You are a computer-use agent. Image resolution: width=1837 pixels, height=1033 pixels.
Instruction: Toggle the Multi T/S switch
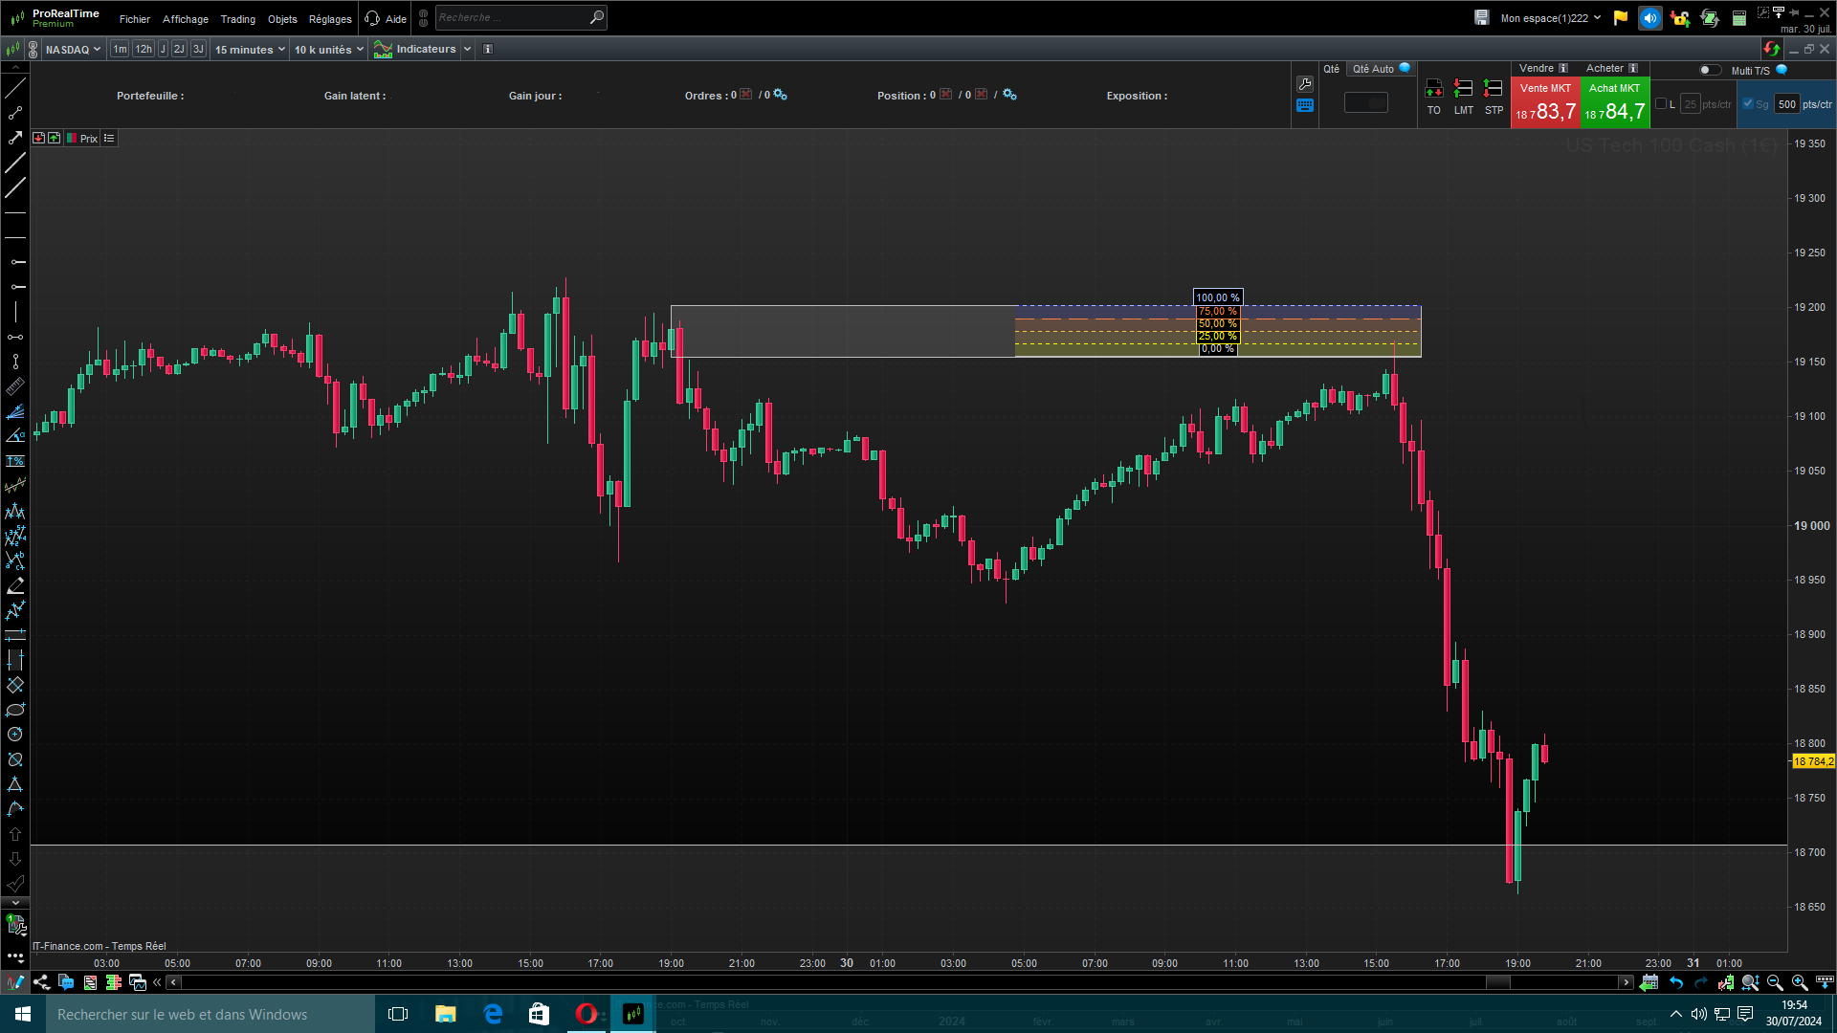click(x=1709, y=70)
